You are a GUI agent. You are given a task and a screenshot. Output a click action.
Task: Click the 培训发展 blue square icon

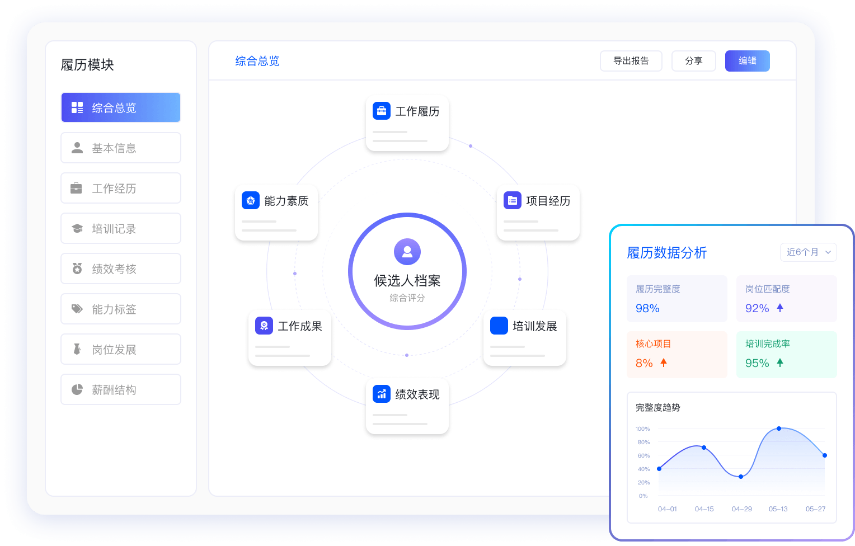pyautogui.click(x=499, y=326)
